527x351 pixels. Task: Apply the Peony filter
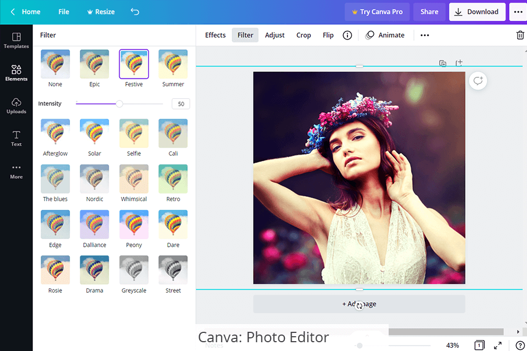(134, 225)
